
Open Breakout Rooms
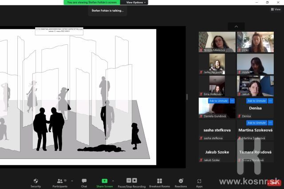159,181
